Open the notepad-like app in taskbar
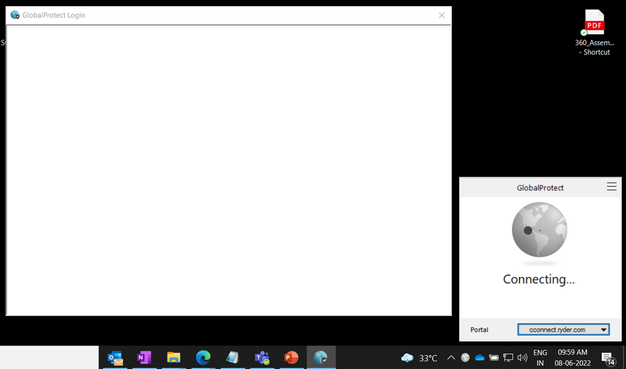Screen dimensions: 626x369 click(232, 358)
